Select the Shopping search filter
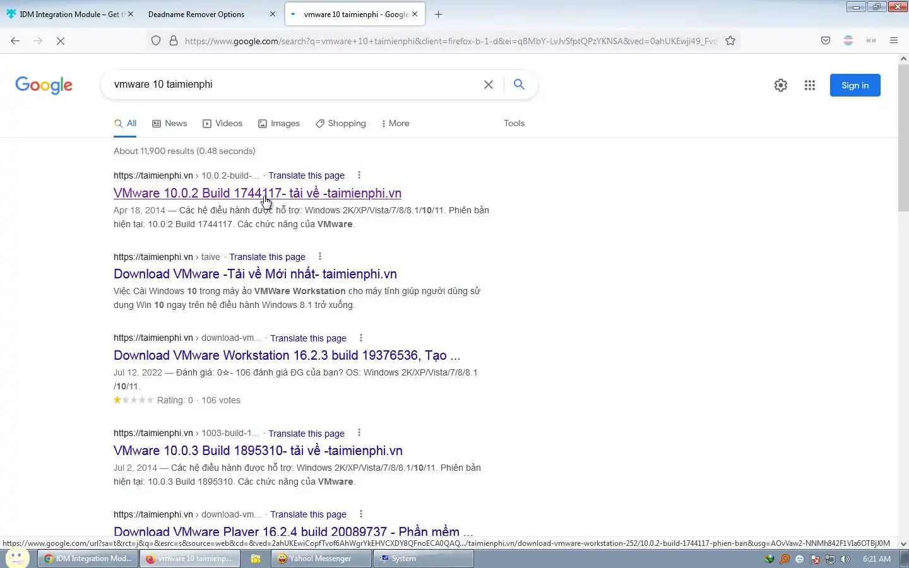The width and height of the screenshot is (909, 568). tap(341, 124)
